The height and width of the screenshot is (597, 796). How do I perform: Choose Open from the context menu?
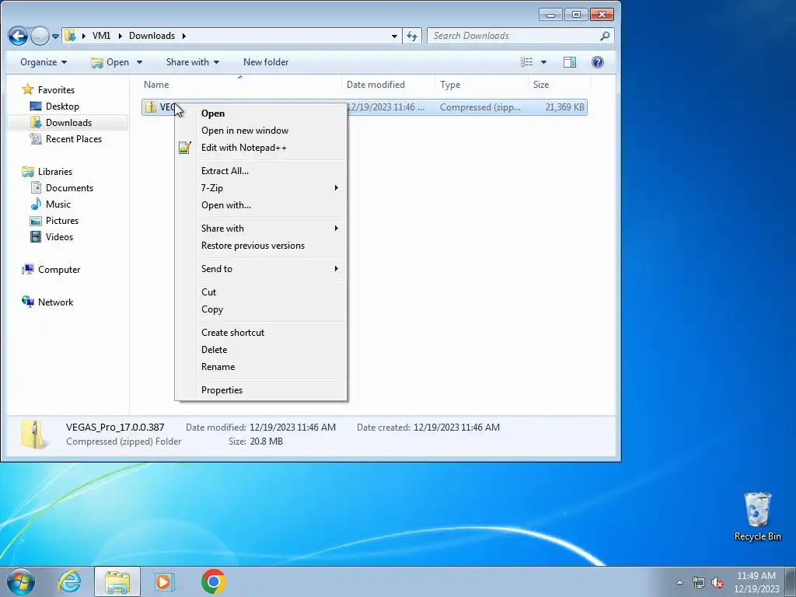pos(260,113)
